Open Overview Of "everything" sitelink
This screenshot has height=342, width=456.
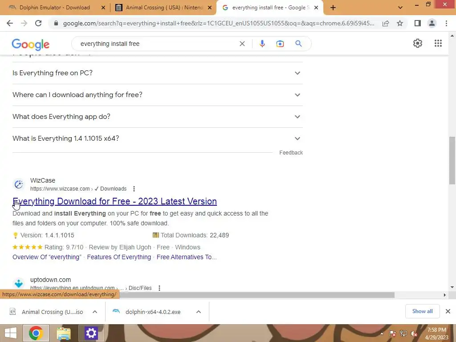[x=47, y=257]
